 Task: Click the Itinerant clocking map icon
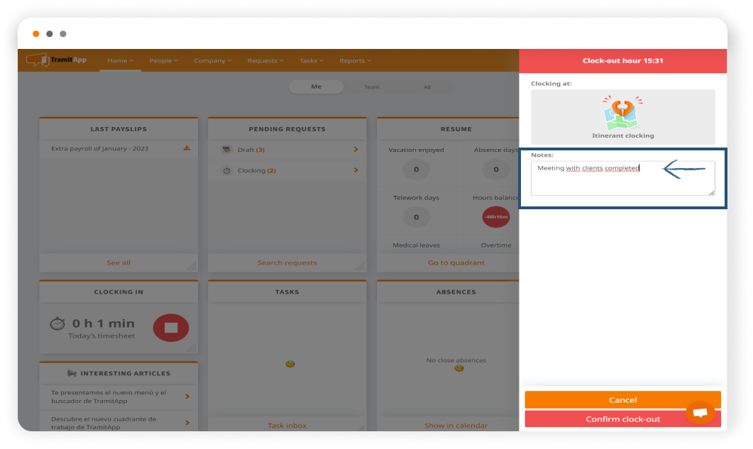tap(622, 113)
